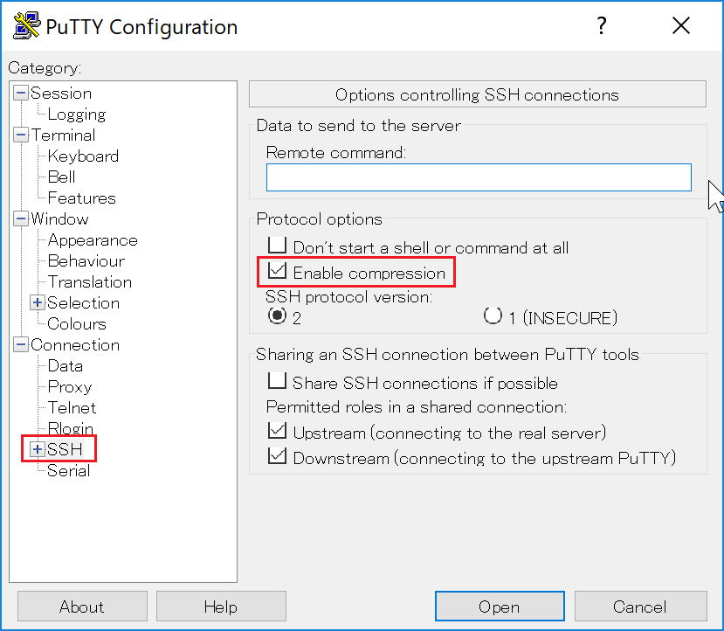Collapse the Terminal category

tap(21, 135)
